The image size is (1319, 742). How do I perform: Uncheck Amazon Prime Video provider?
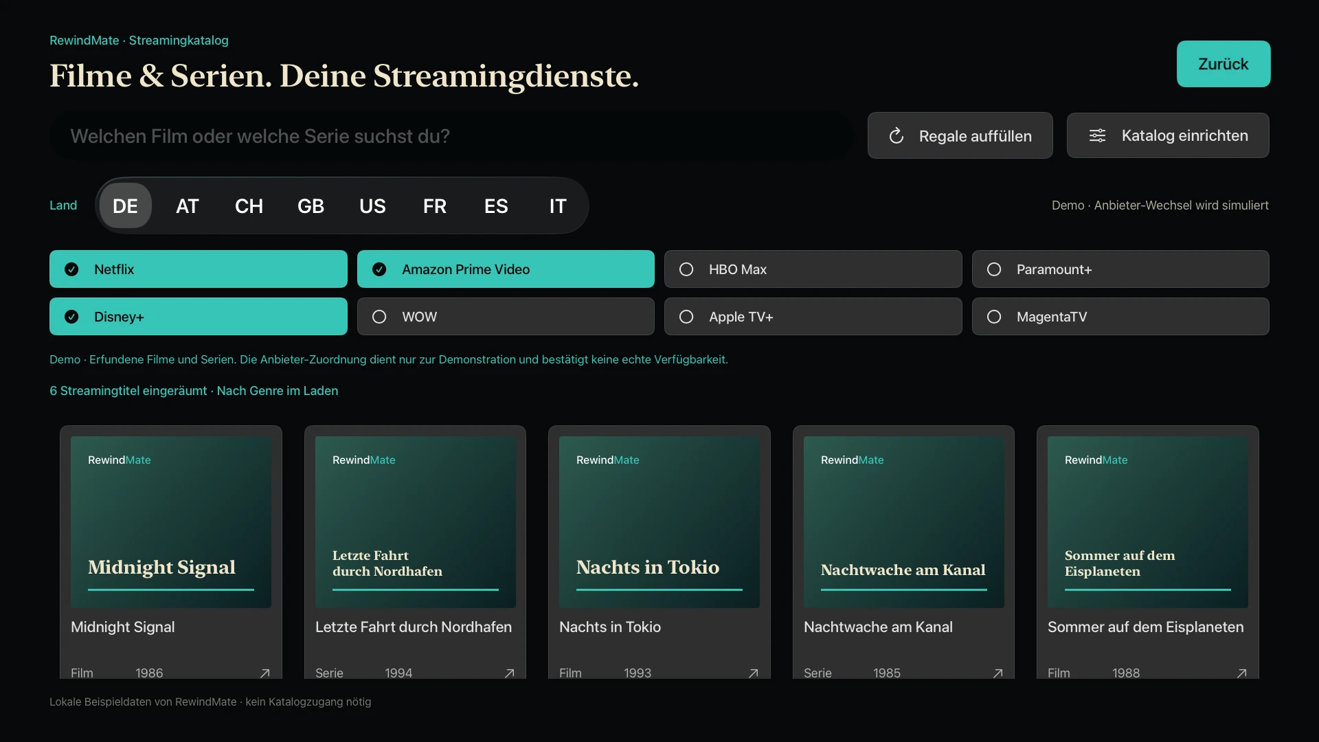click(506, 269)
